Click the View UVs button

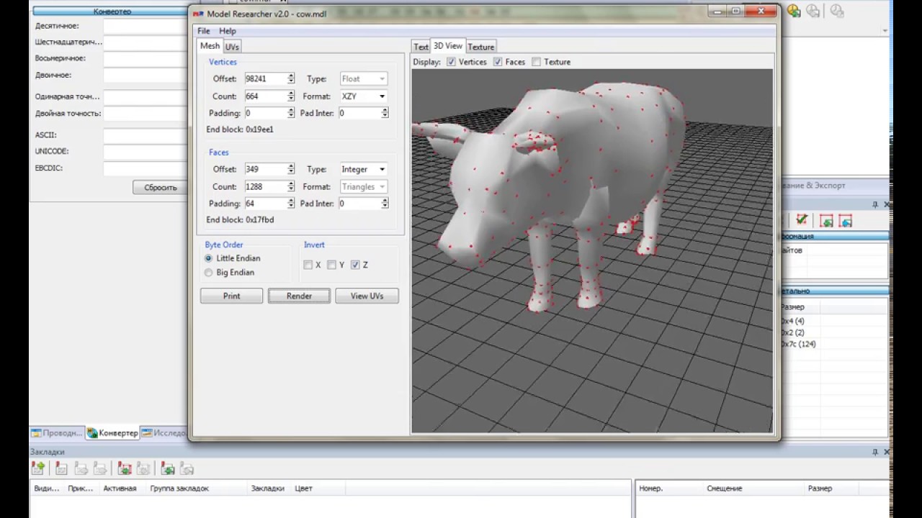[x=367, y=296]
